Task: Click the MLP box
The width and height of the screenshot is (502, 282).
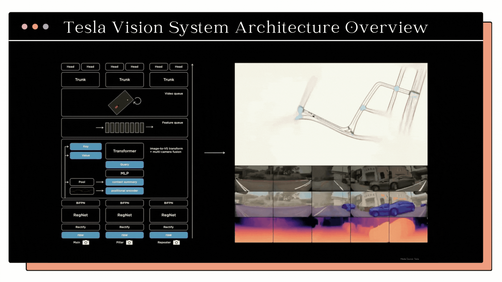Action: 124,173
